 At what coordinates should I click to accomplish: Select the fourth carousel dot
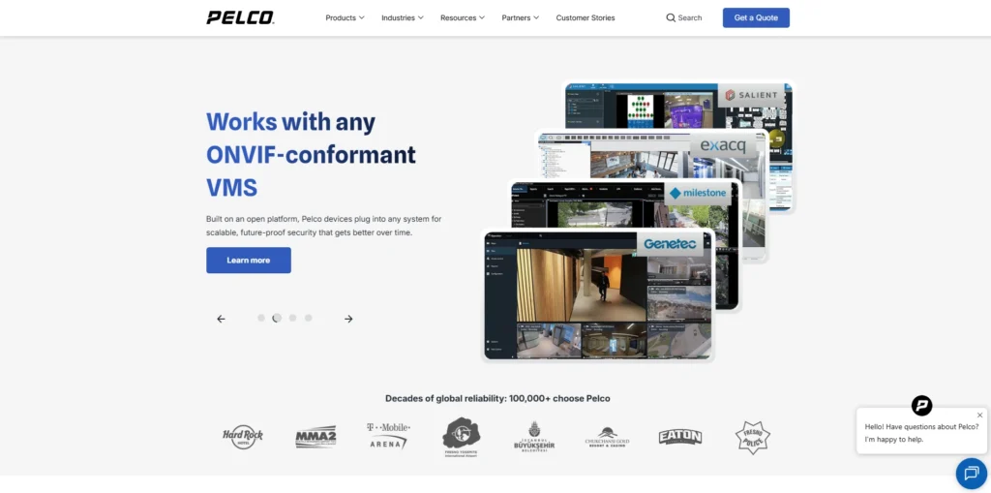tap(309, 318)
